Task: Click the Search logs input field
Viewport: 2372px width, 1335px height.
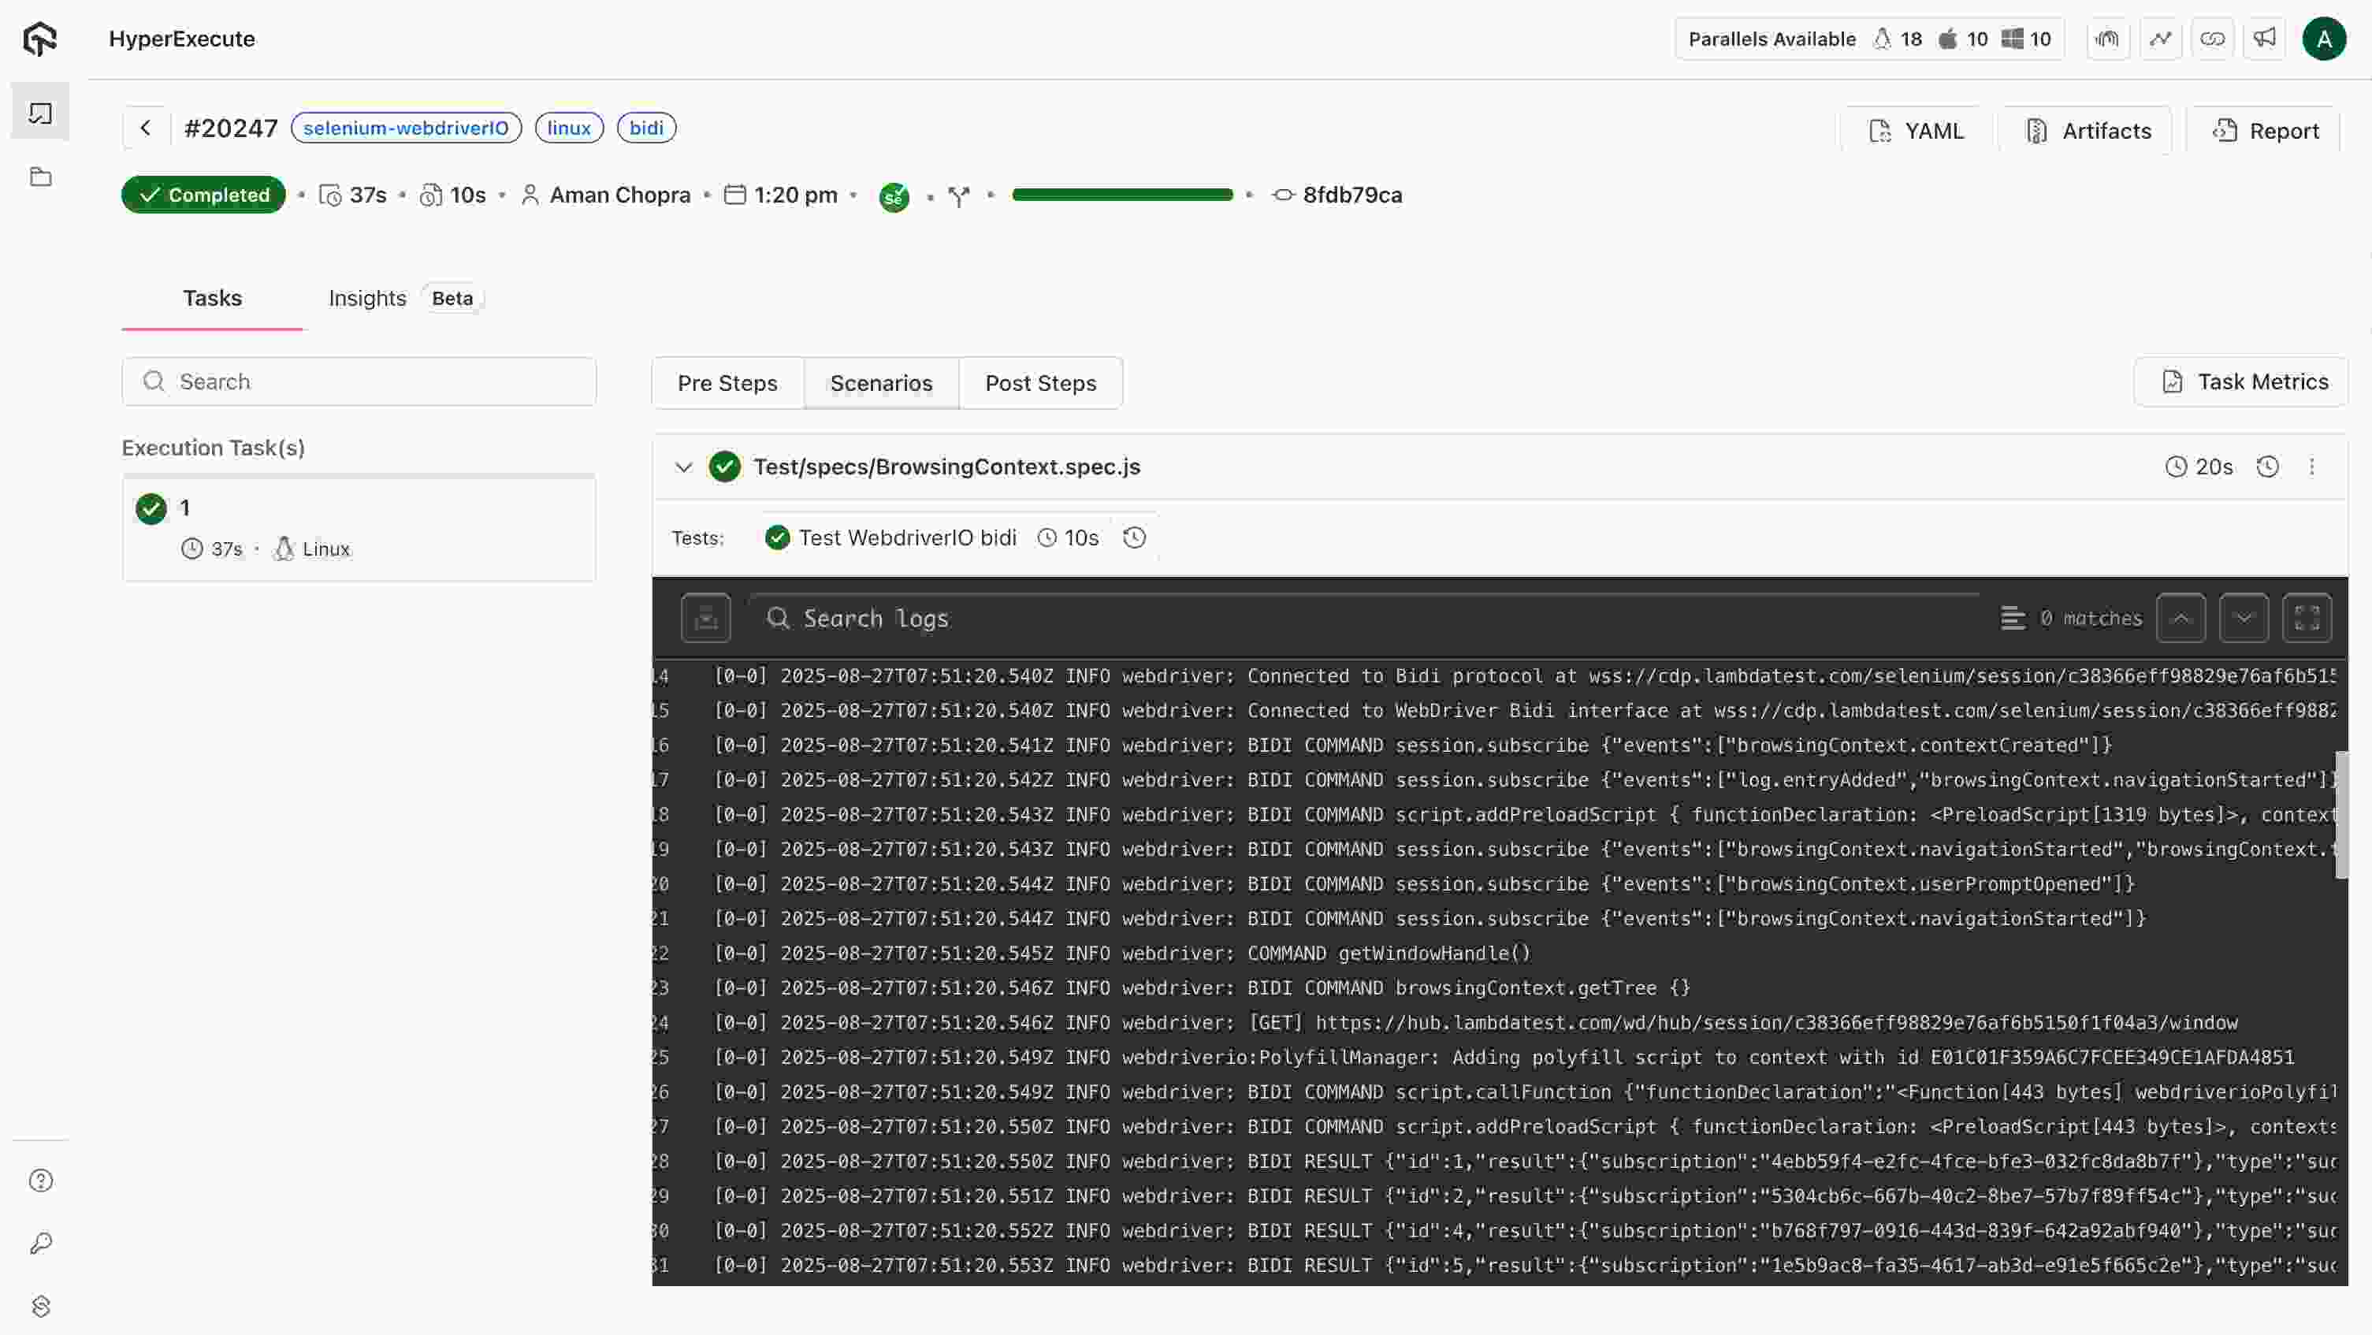Action: (1363, 618)
